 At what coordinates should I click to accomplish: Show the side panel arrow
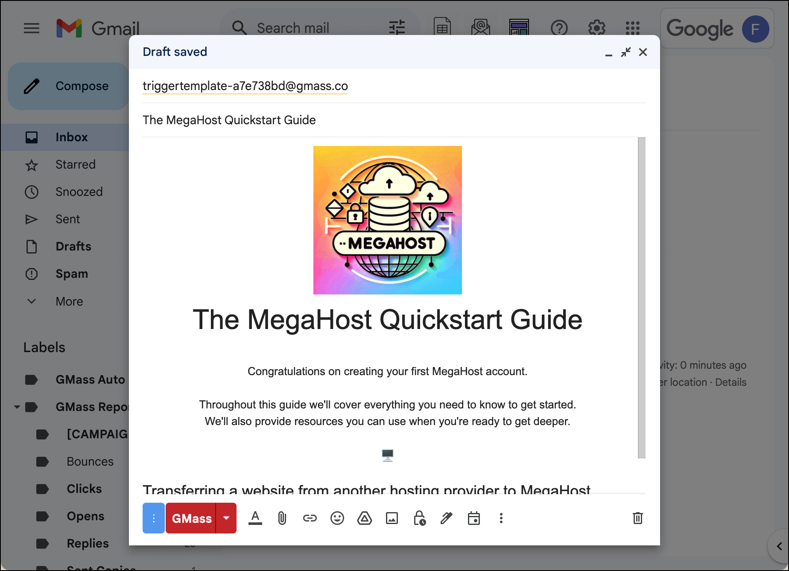[x=780, y=546]
